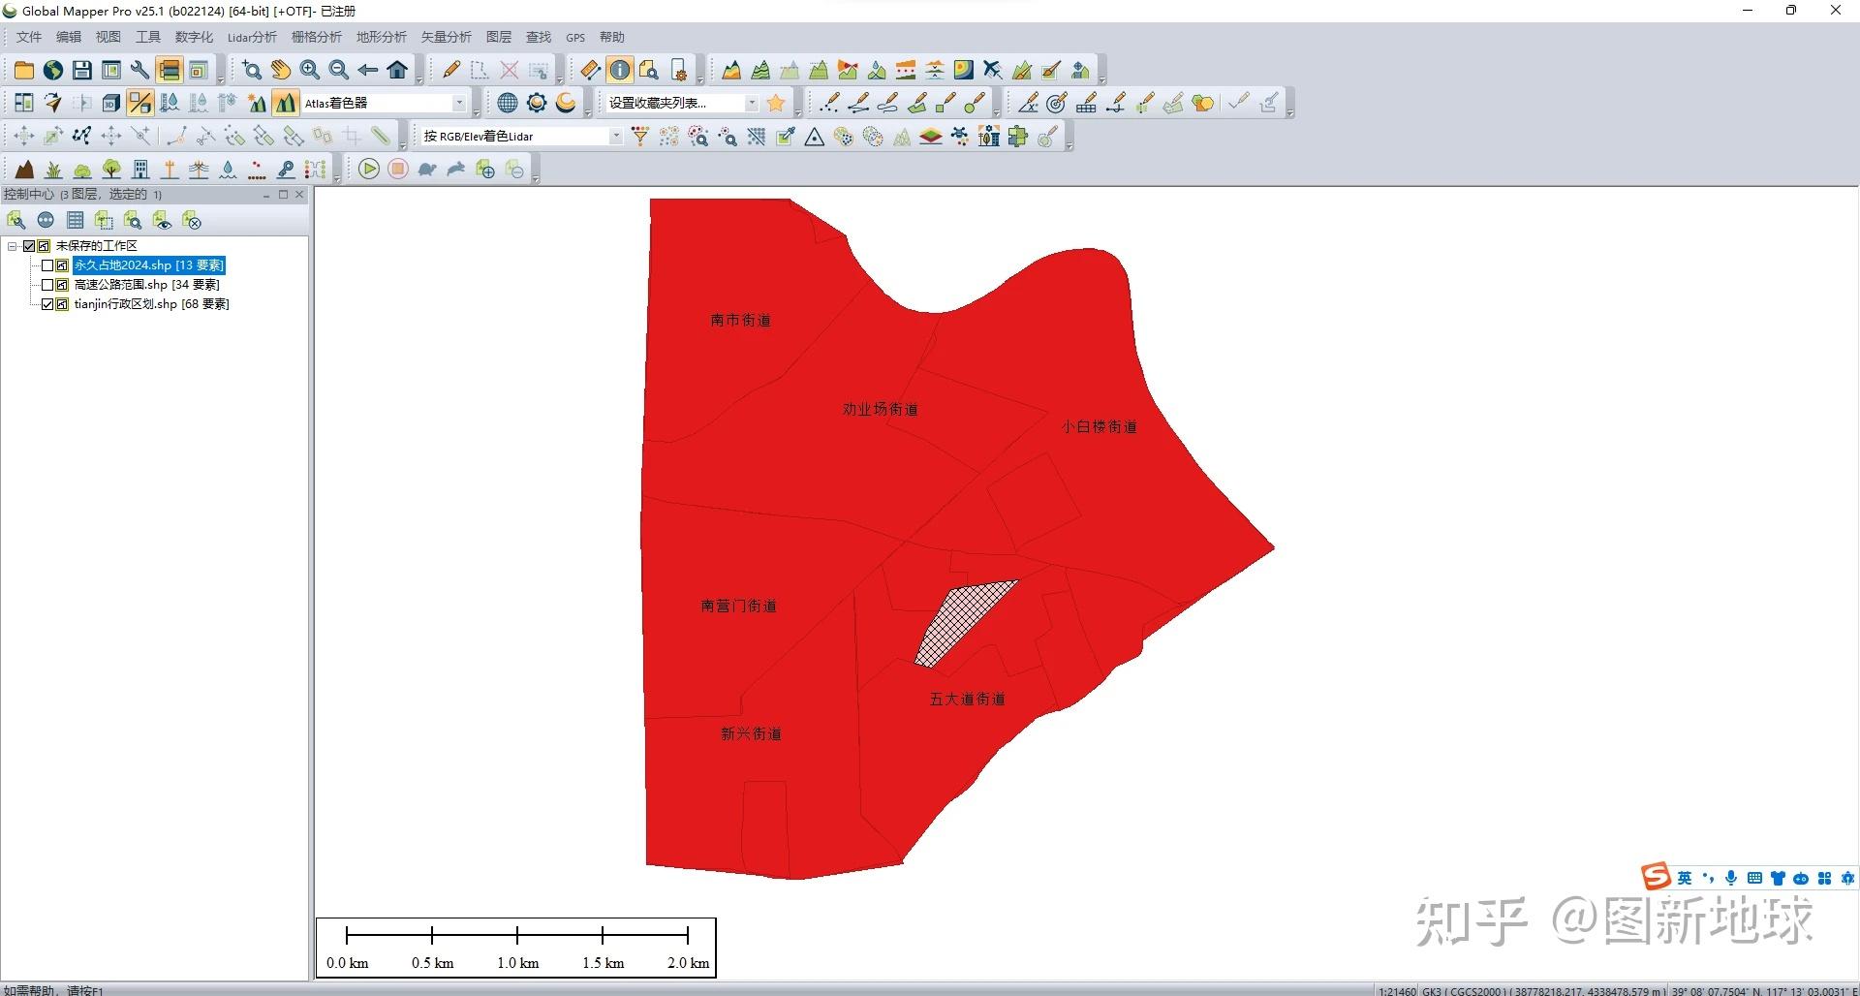Screen dimensions: 1860x996
Task: Click the 1:21460 scale in status bar
Action: tap(1398, 990)
